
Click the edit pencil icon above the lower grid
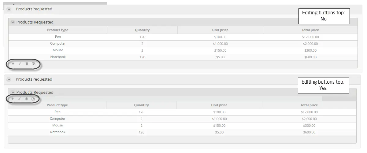click(x=20, y=99)
